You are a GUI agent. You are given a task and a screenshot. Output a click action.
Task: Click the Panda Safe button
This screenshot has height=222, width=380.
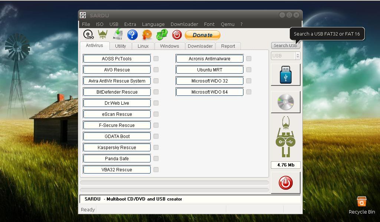117,158
